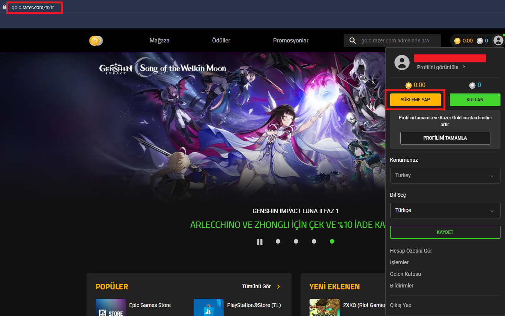
Task: Open İşlemler from account menu
Action: click(399, 262)
